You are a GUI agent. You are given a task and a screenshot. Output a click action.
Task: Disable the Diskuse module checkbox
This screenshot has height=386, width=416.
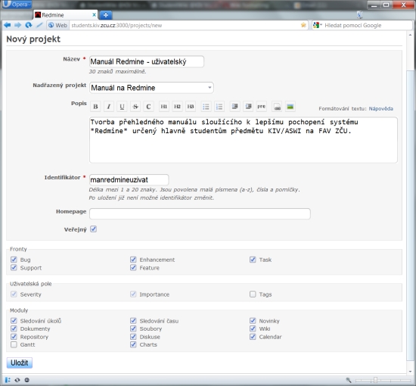point(133,337)
